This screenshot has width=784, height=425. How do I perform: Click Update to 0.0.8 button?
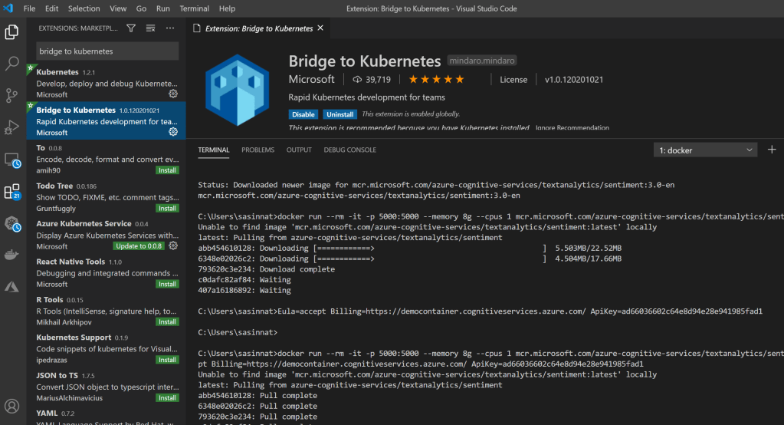[139, 245]
